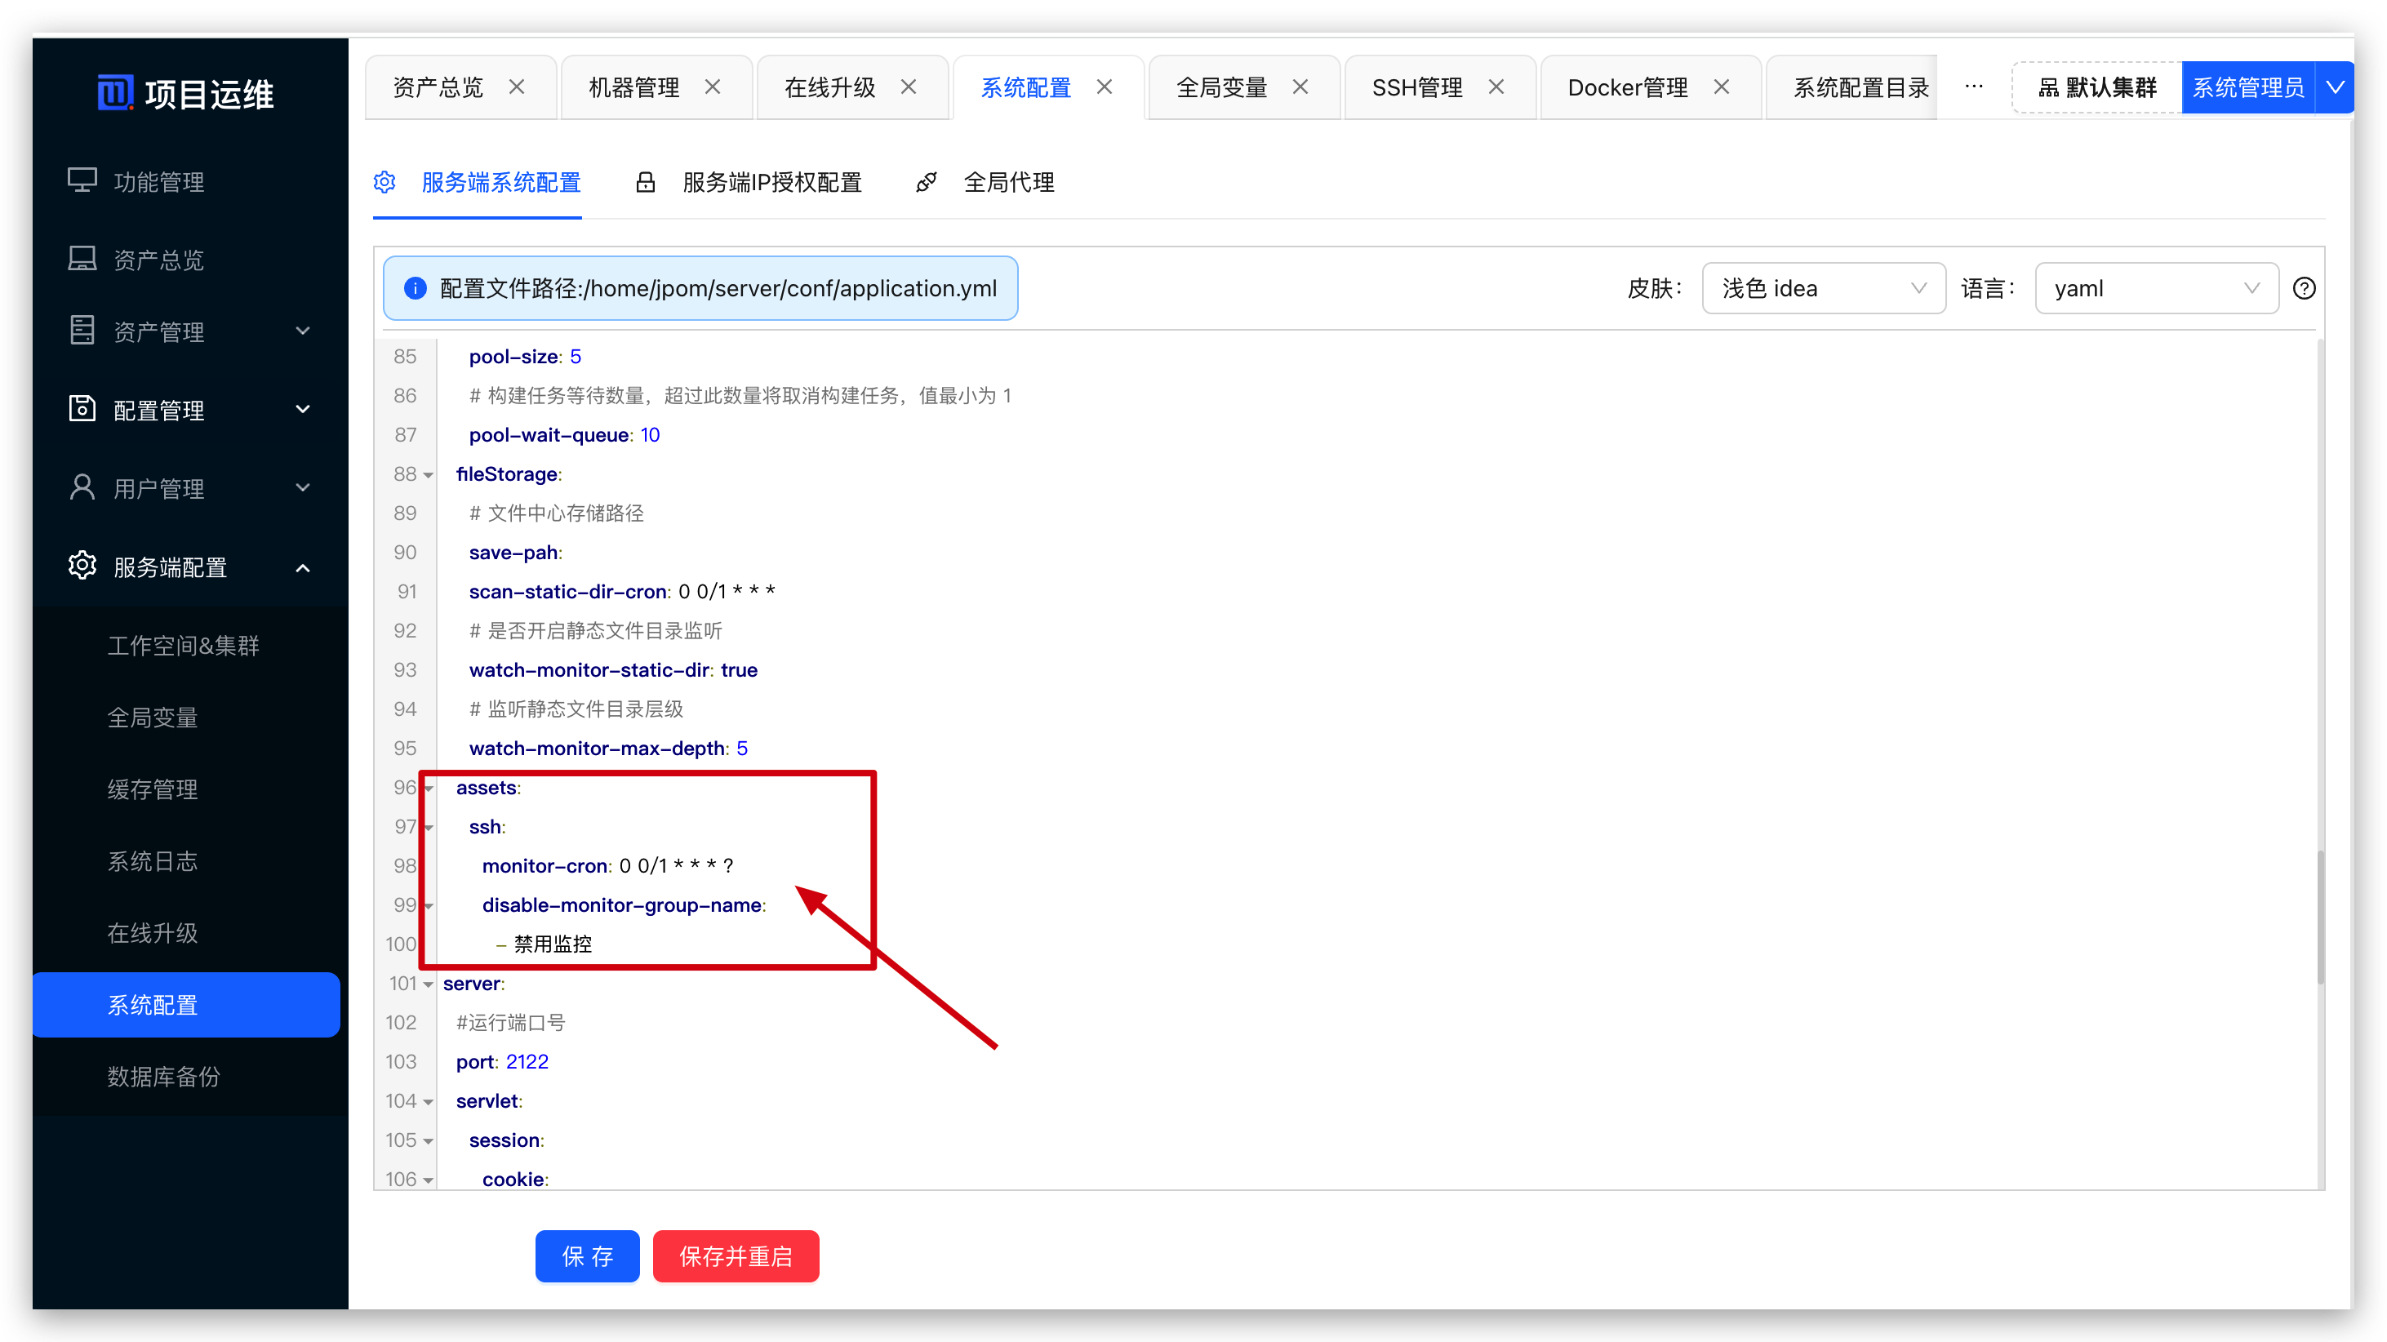Open 配置管理 via its sidebar icon
Image resolution: width=2387 pixels, height=1342 pixels.
tap(82, 409)
